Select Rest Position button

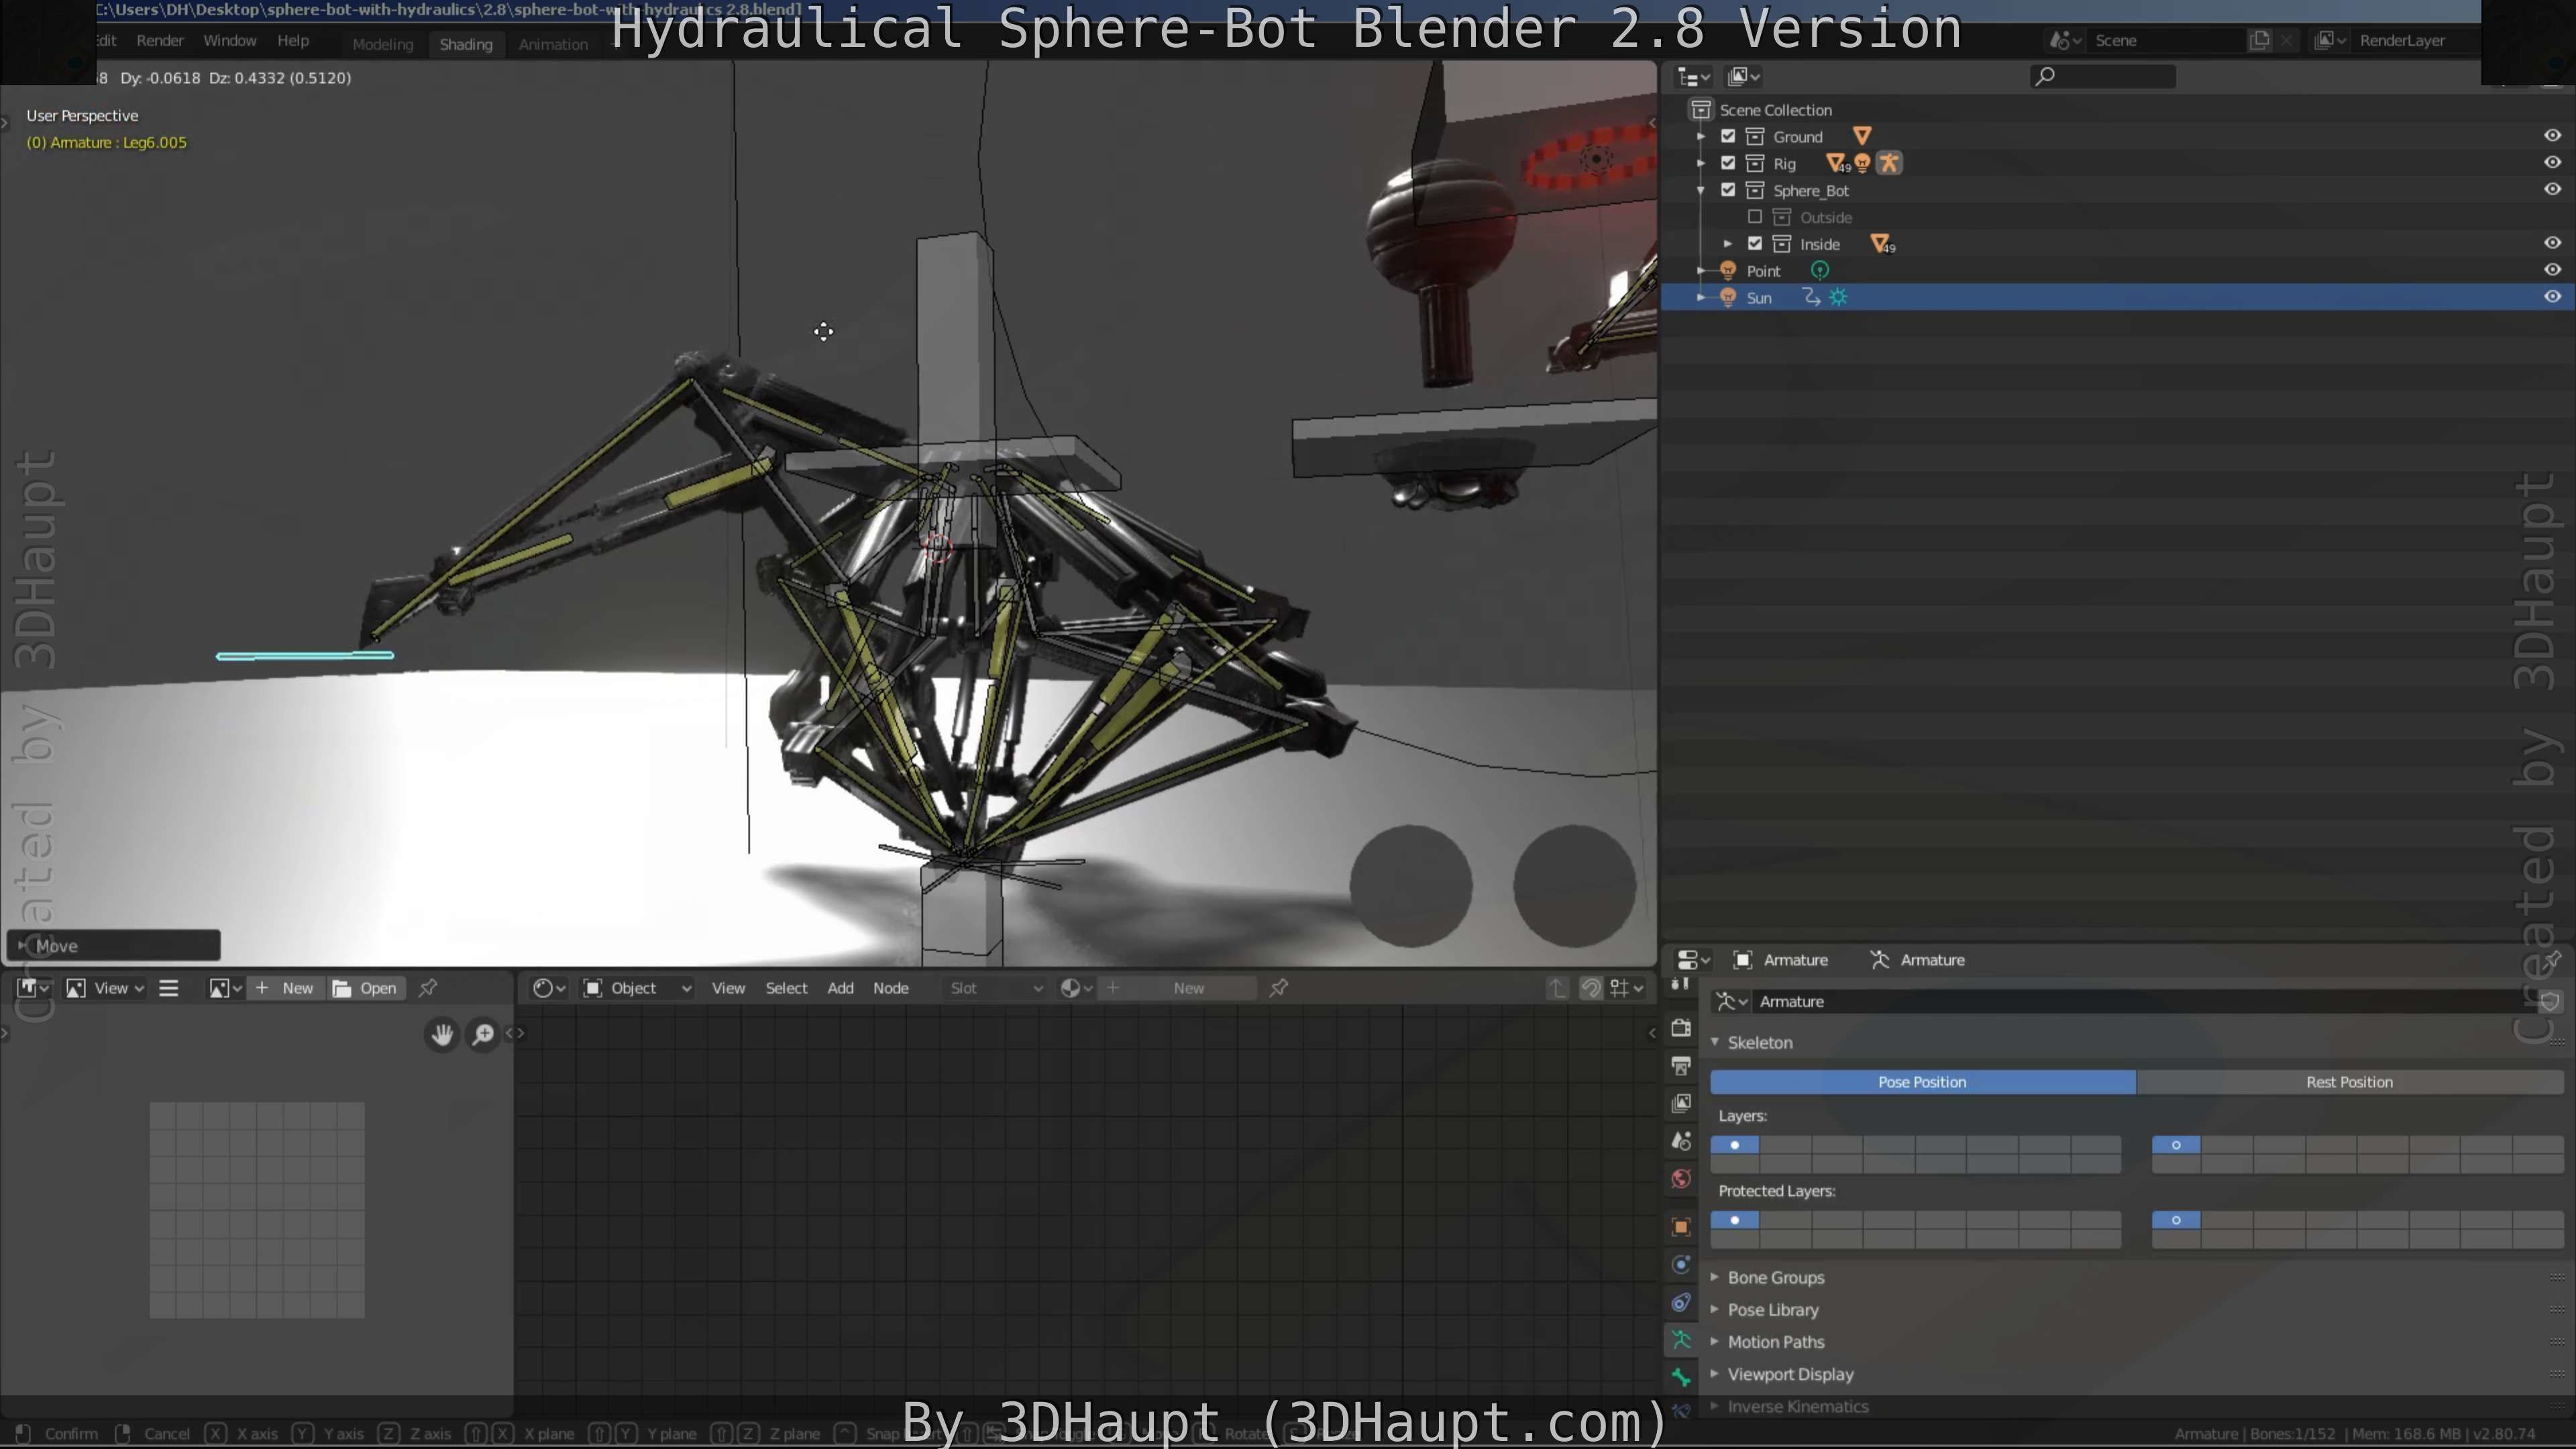[2349, 1082]
